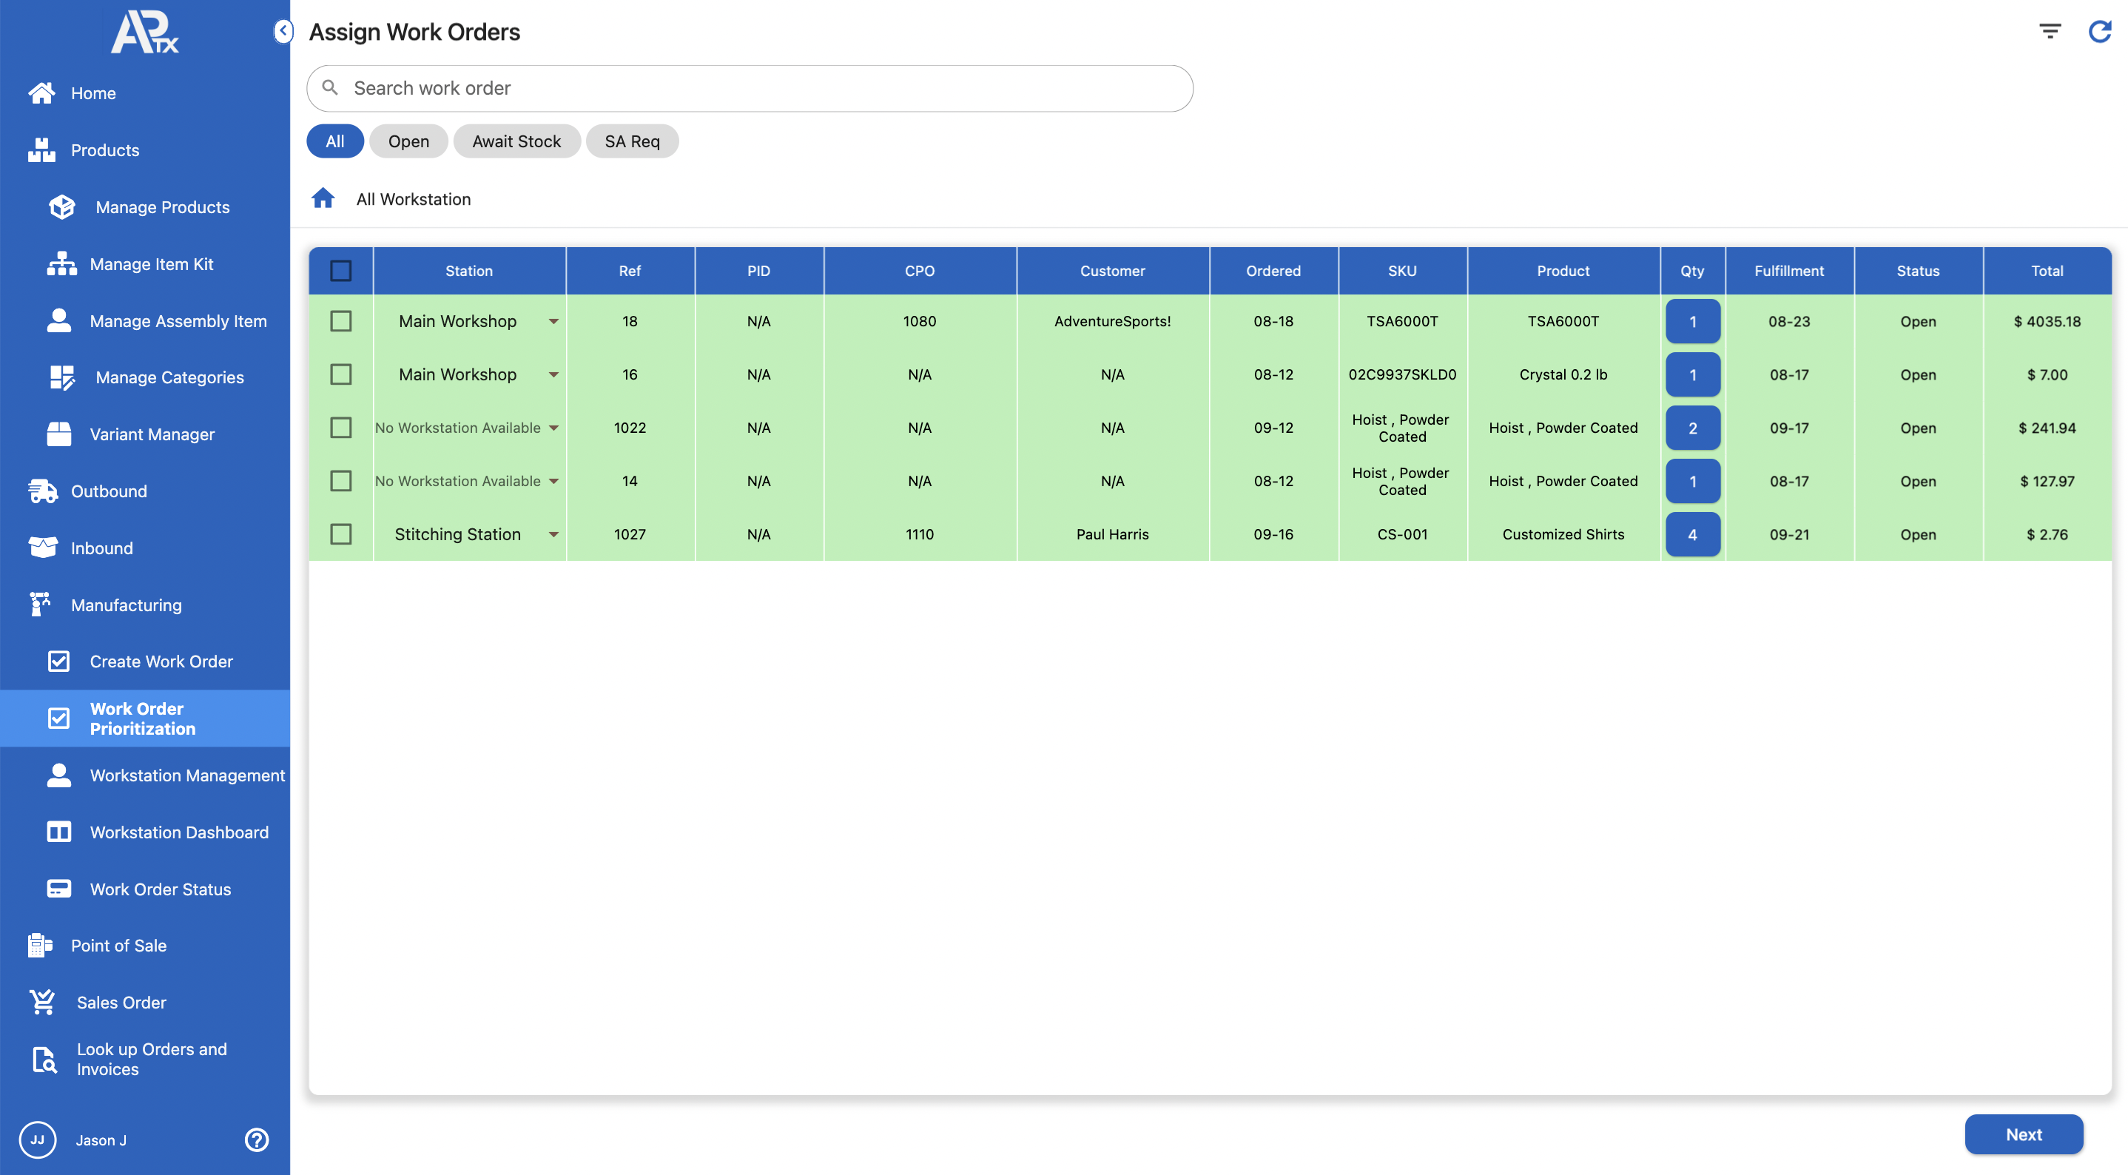Open the filter list icon
The image size is (2128, 1175).
pos(2050,31)
